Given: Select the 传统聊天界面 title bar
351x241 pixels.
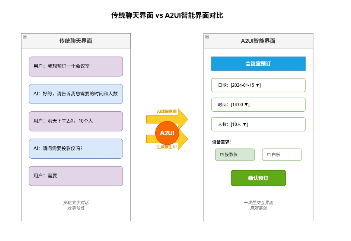Looking at the screenshot, I should tap(76, 41).
